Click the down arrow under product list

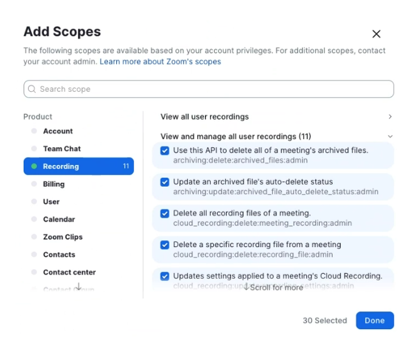click(79, 287)
